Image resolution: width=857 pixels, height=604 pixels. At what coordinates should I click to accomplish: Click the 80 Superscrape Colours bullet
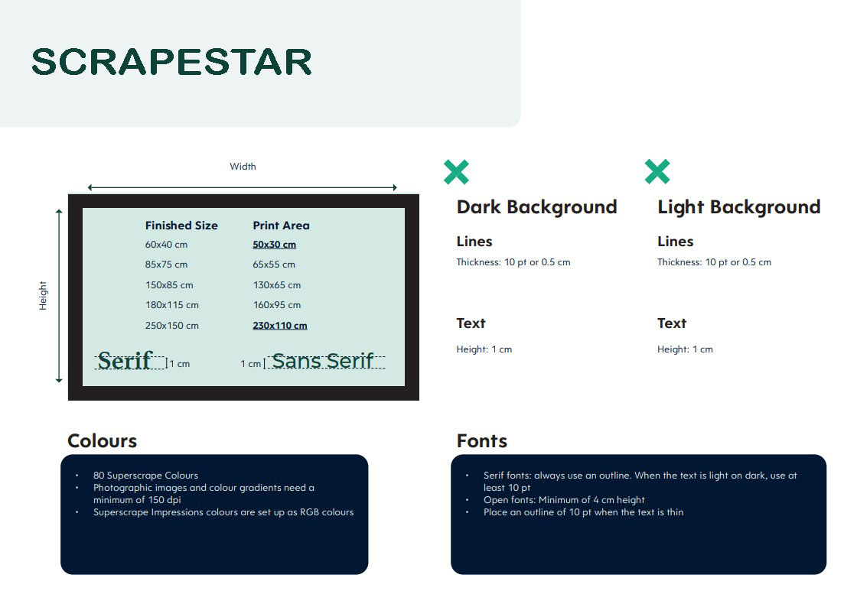145,476
